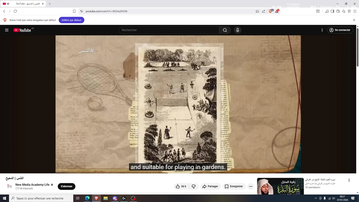The image size is (359, 202).
Task: Activate voice search microphone button
Action: [x=238, y=30]
